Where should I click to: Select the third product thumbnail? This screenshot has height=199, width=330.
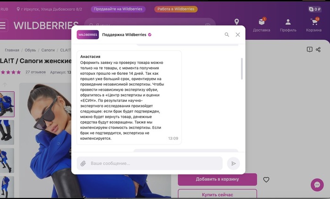click(7, 160)
